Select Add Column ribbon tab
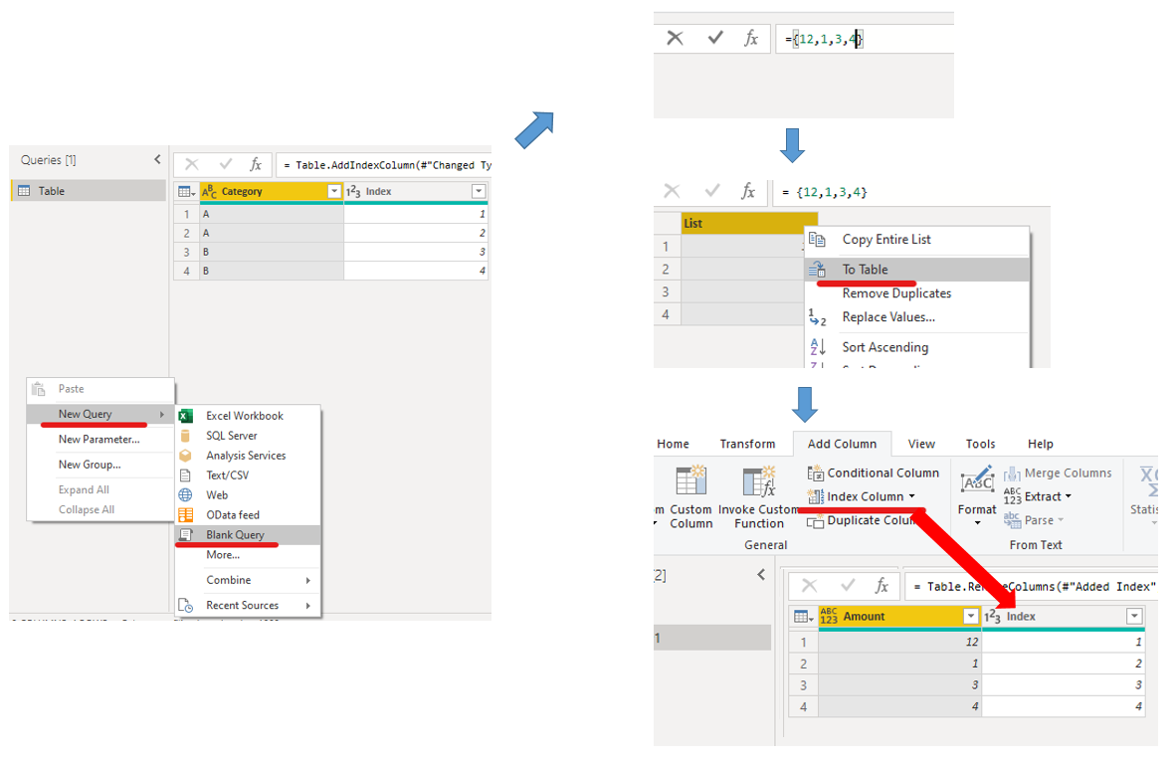Viewport: 1176px width, 760px height. [x=842, y=444]
